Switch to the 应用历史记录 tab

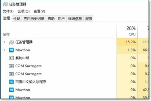[x=34, y=19]
